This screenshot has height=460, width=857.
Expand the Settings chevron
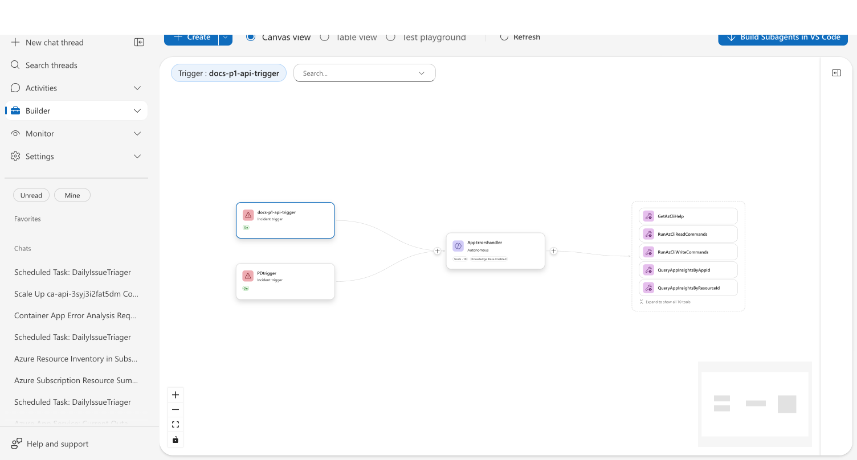coord(137,156)
